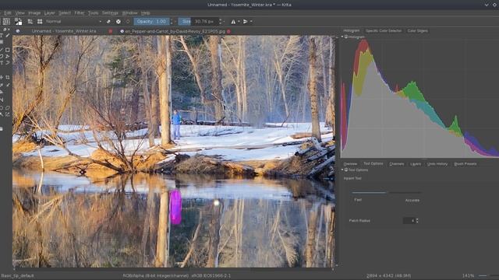Click the Opacity stepper arrows
This screenshot has height=280, width=499.
point(172,22)
